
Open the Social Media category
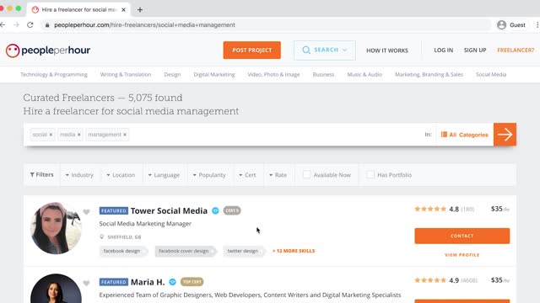(491, 75)
